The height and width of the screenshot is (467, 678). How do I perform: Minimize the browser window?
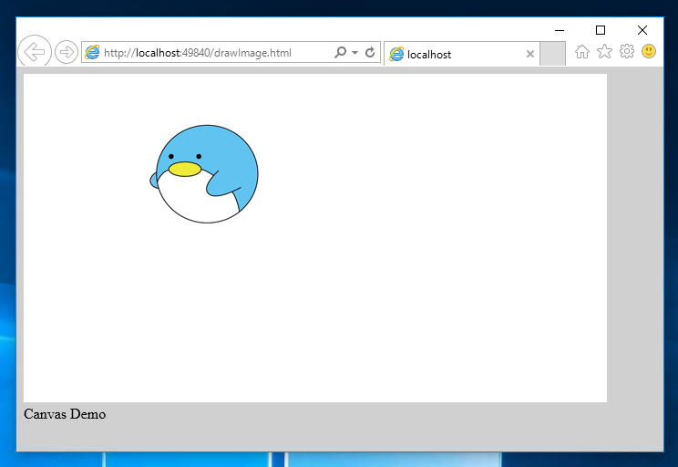tap(560, 30)
